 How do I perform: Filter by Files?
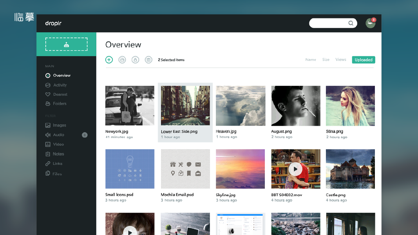(57, 174)
